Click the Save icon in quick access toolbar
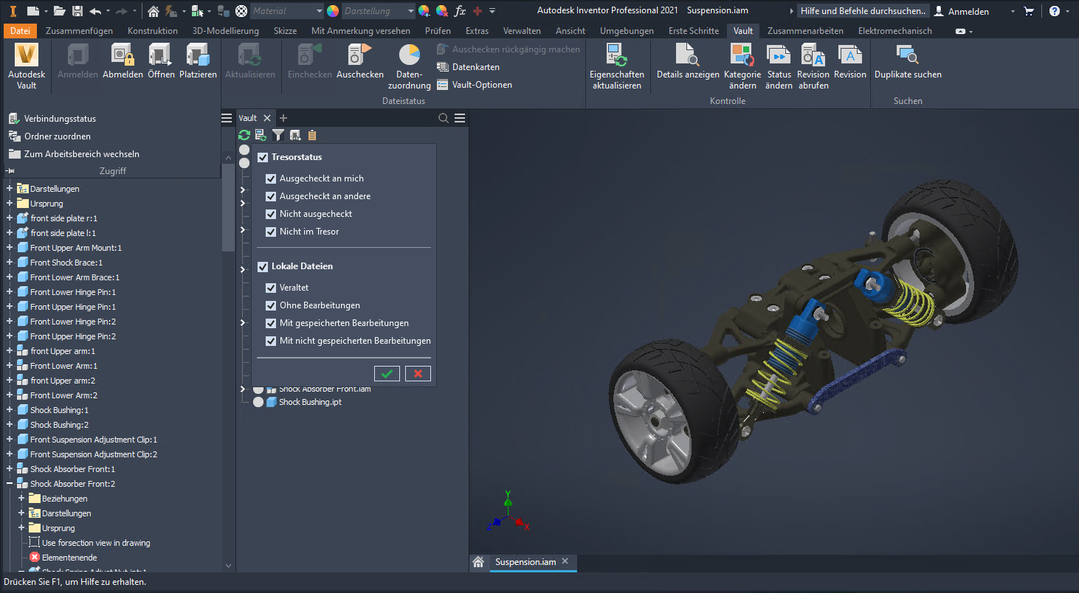The image size is (1079, 593). tap(77, 11)
